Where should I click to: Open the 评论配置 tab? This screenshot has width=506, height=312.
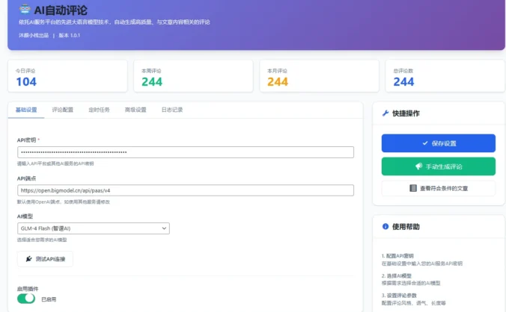tap(63, 110)
